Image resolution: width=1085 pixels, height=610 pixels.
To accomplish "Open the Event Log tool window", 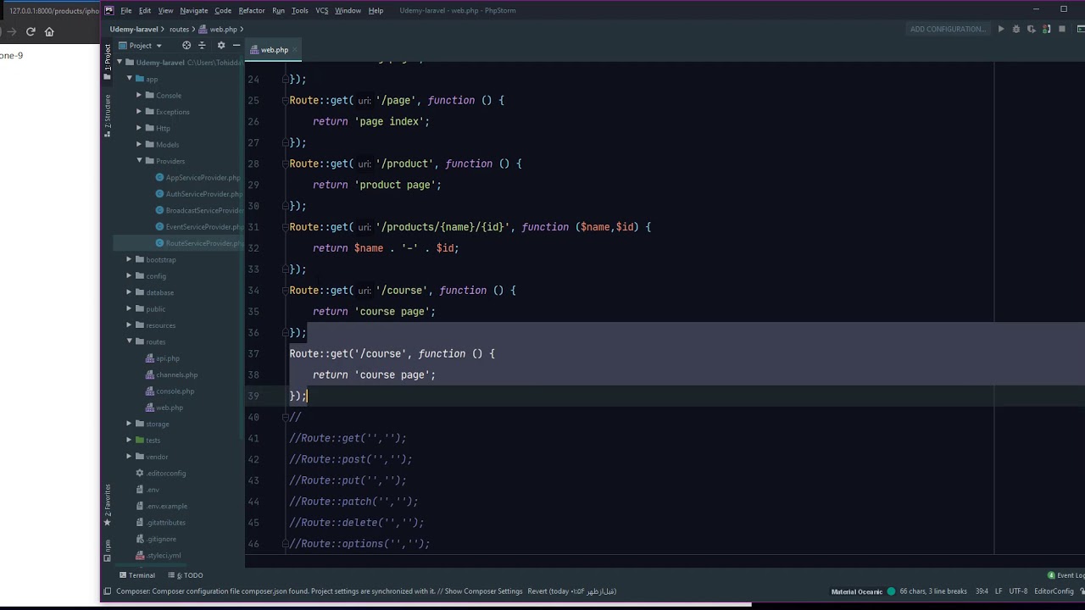I will pyautogui.click(x=1066, y=575).
